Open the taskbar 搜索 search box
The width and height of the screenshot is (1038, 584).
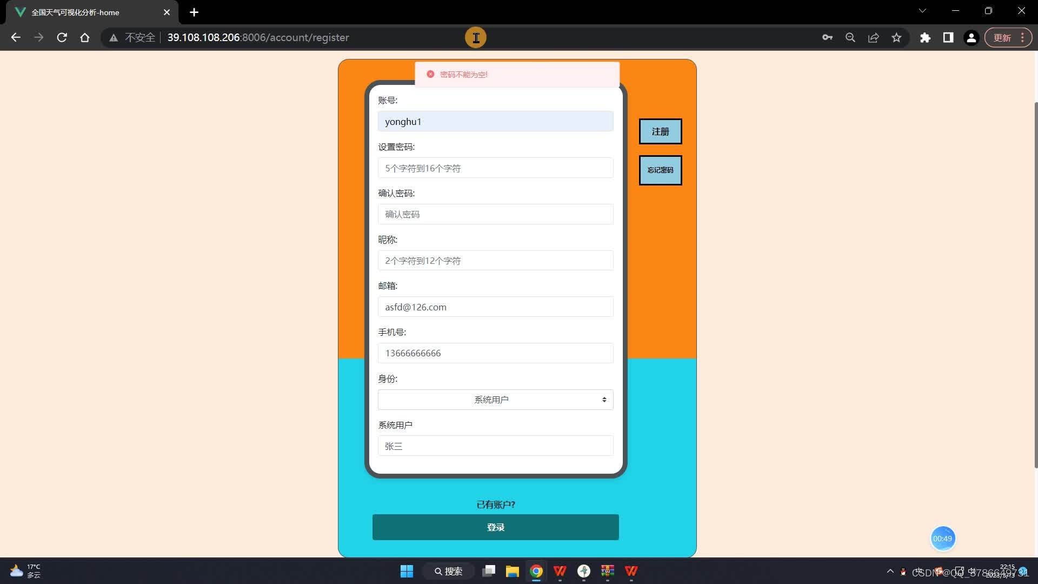coord(449,571)
